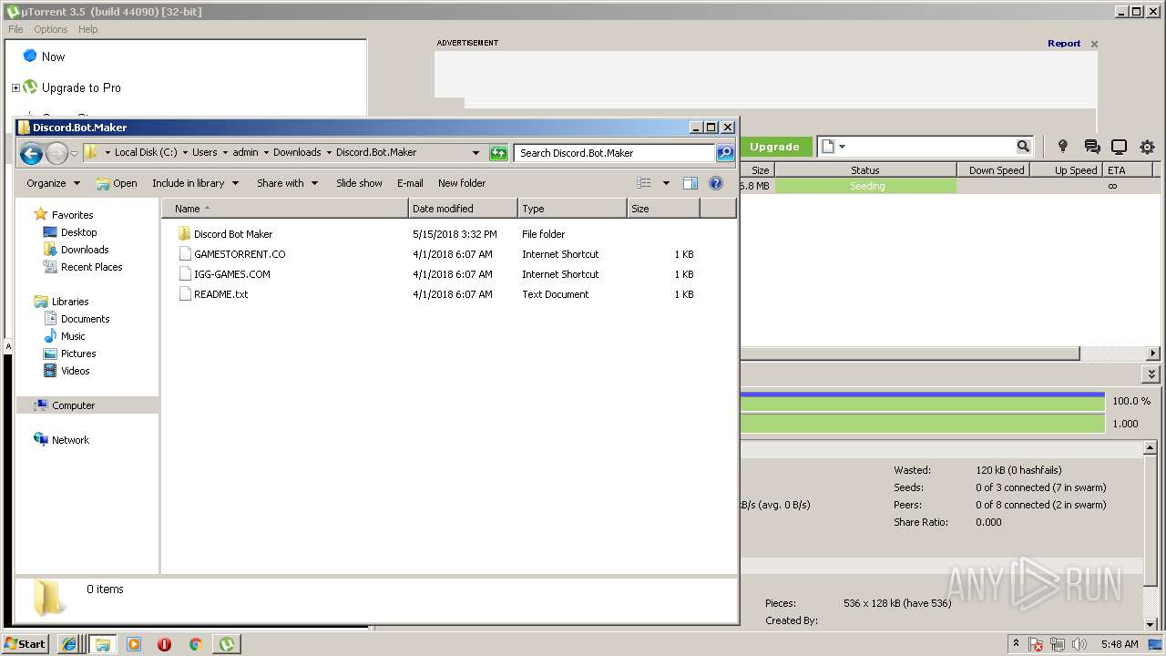Open the uTorrent chat bubbles icon

[1092, 147]
